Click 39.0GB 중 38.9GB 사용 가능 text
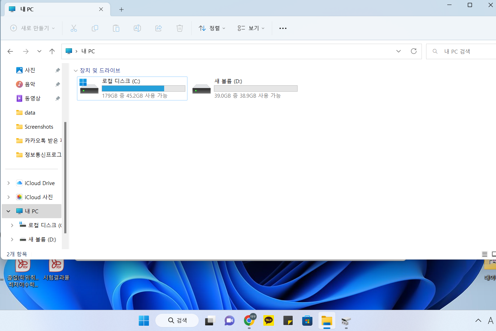The height and width of the screenshot is (331, 496). [247, 96]
